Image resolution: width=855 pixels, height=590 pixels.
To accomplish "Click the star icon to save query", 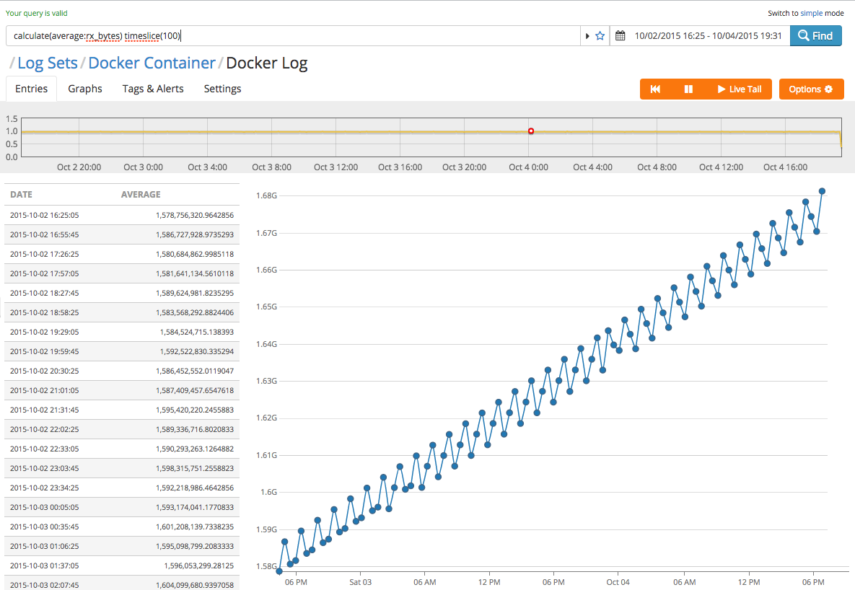I will [600, 36].
